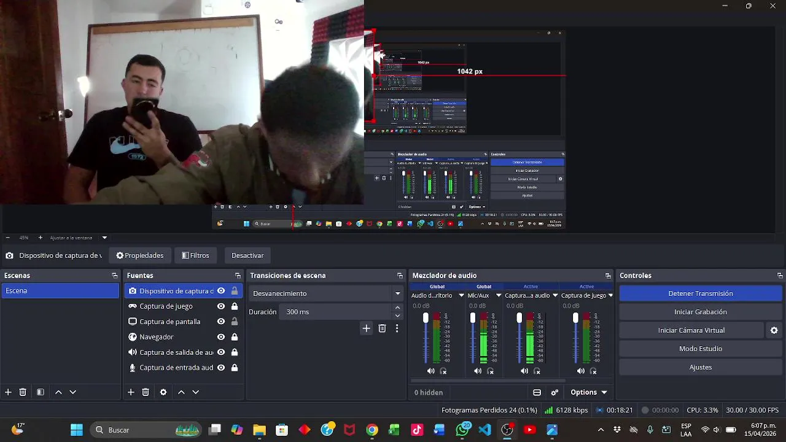The height and width of the screenshot is (442, 786).
Task: Switch audio mixer layout icon
Action: coord(537,392)
